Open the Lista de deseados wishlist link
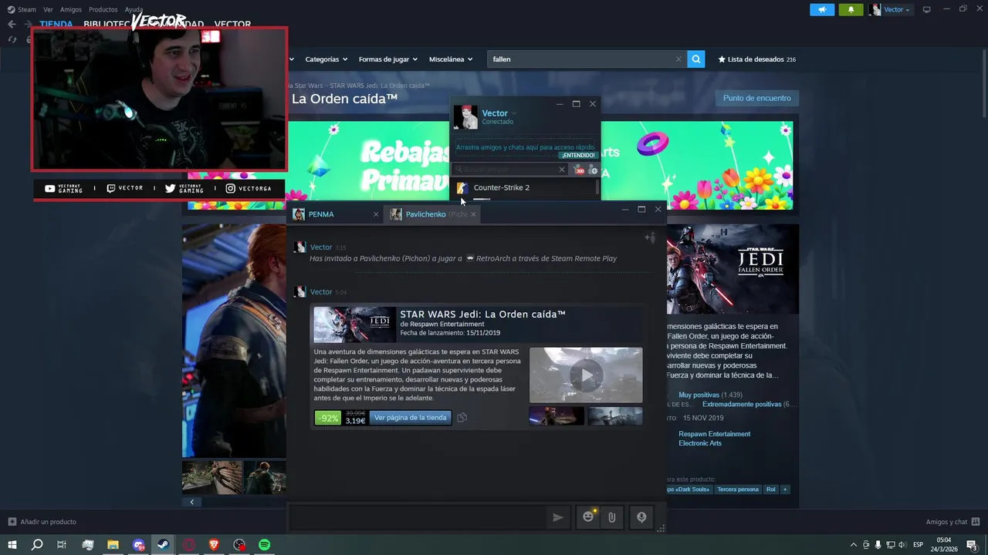The width and height of the screenshot is (988, 555). pyautogui.click(x=756, y=59)
